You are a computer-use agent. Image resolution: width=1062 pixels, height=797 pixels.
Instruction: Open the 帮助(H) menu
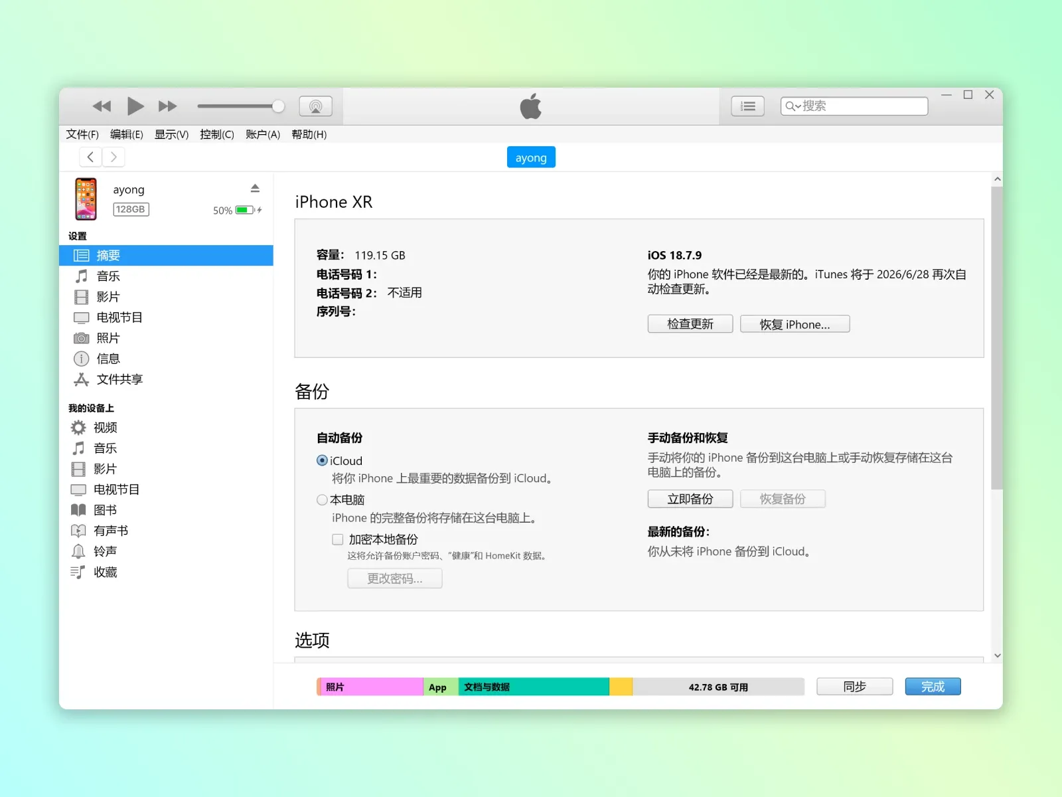[x=309, y=134]
